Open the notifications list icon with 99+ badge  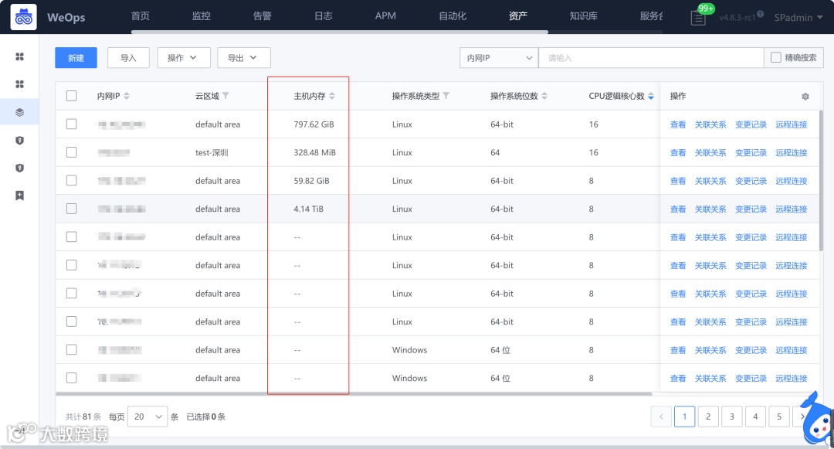(698, 18)
